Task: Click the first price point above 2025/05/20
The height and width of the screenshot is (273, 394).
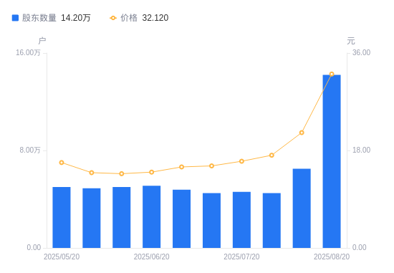Action: (x=62, y=163)
